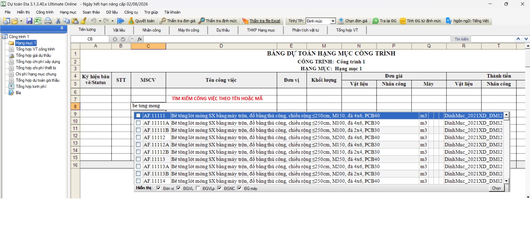The image size is (530, 225).
Task: Click the broom format cleaner icon
Action: click(84, 21)
